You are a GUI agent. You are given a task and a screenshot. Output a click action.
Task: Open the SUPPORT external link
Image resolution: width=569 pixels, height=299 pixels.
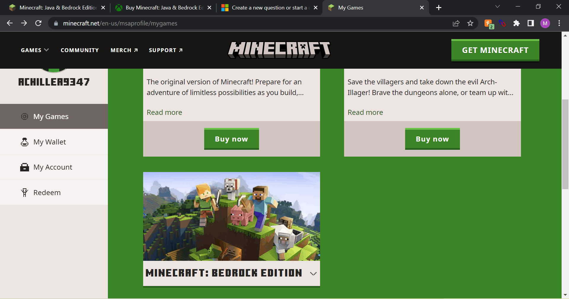[x=166, y=50]
